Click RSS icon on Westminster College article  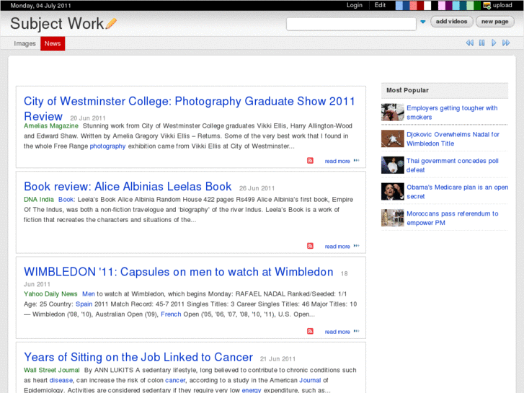tap(311, 161)
